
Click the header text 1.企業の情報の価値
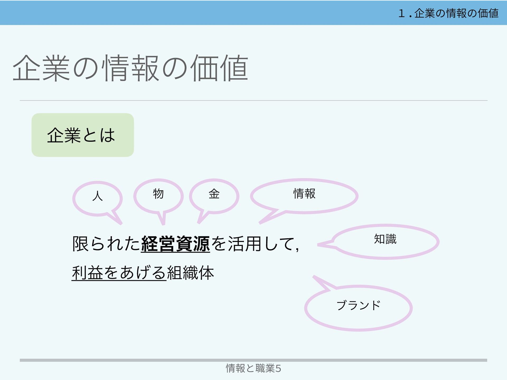[448, 13]
